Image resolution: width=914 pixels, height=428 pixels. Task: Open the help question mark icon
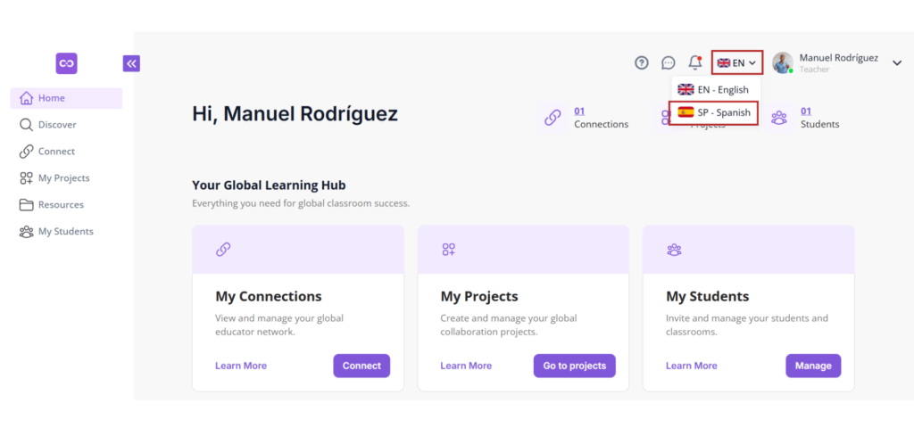click(641, 63)
